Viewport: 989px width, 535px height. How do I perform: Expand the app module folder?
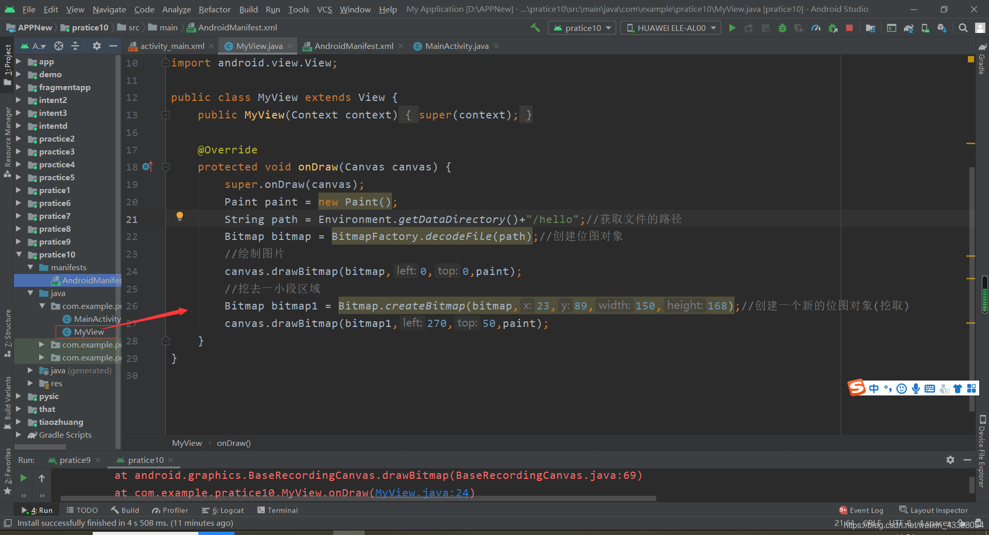click(19, 61)
